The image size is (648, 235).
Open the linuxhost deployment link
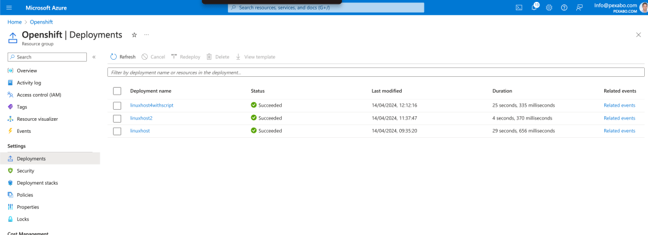click(140, 131)
